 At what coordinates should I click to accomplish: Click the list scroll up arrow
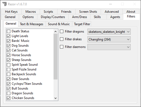[x=55, y=32]
